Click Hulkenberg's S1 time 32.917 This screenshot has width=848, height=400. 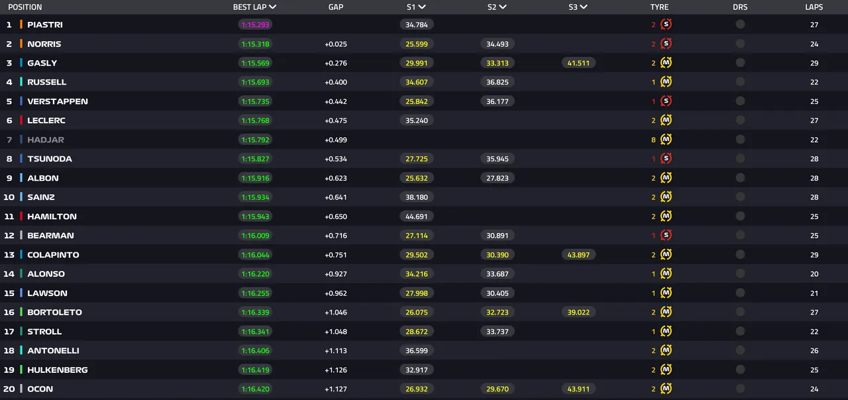point(417,370)
